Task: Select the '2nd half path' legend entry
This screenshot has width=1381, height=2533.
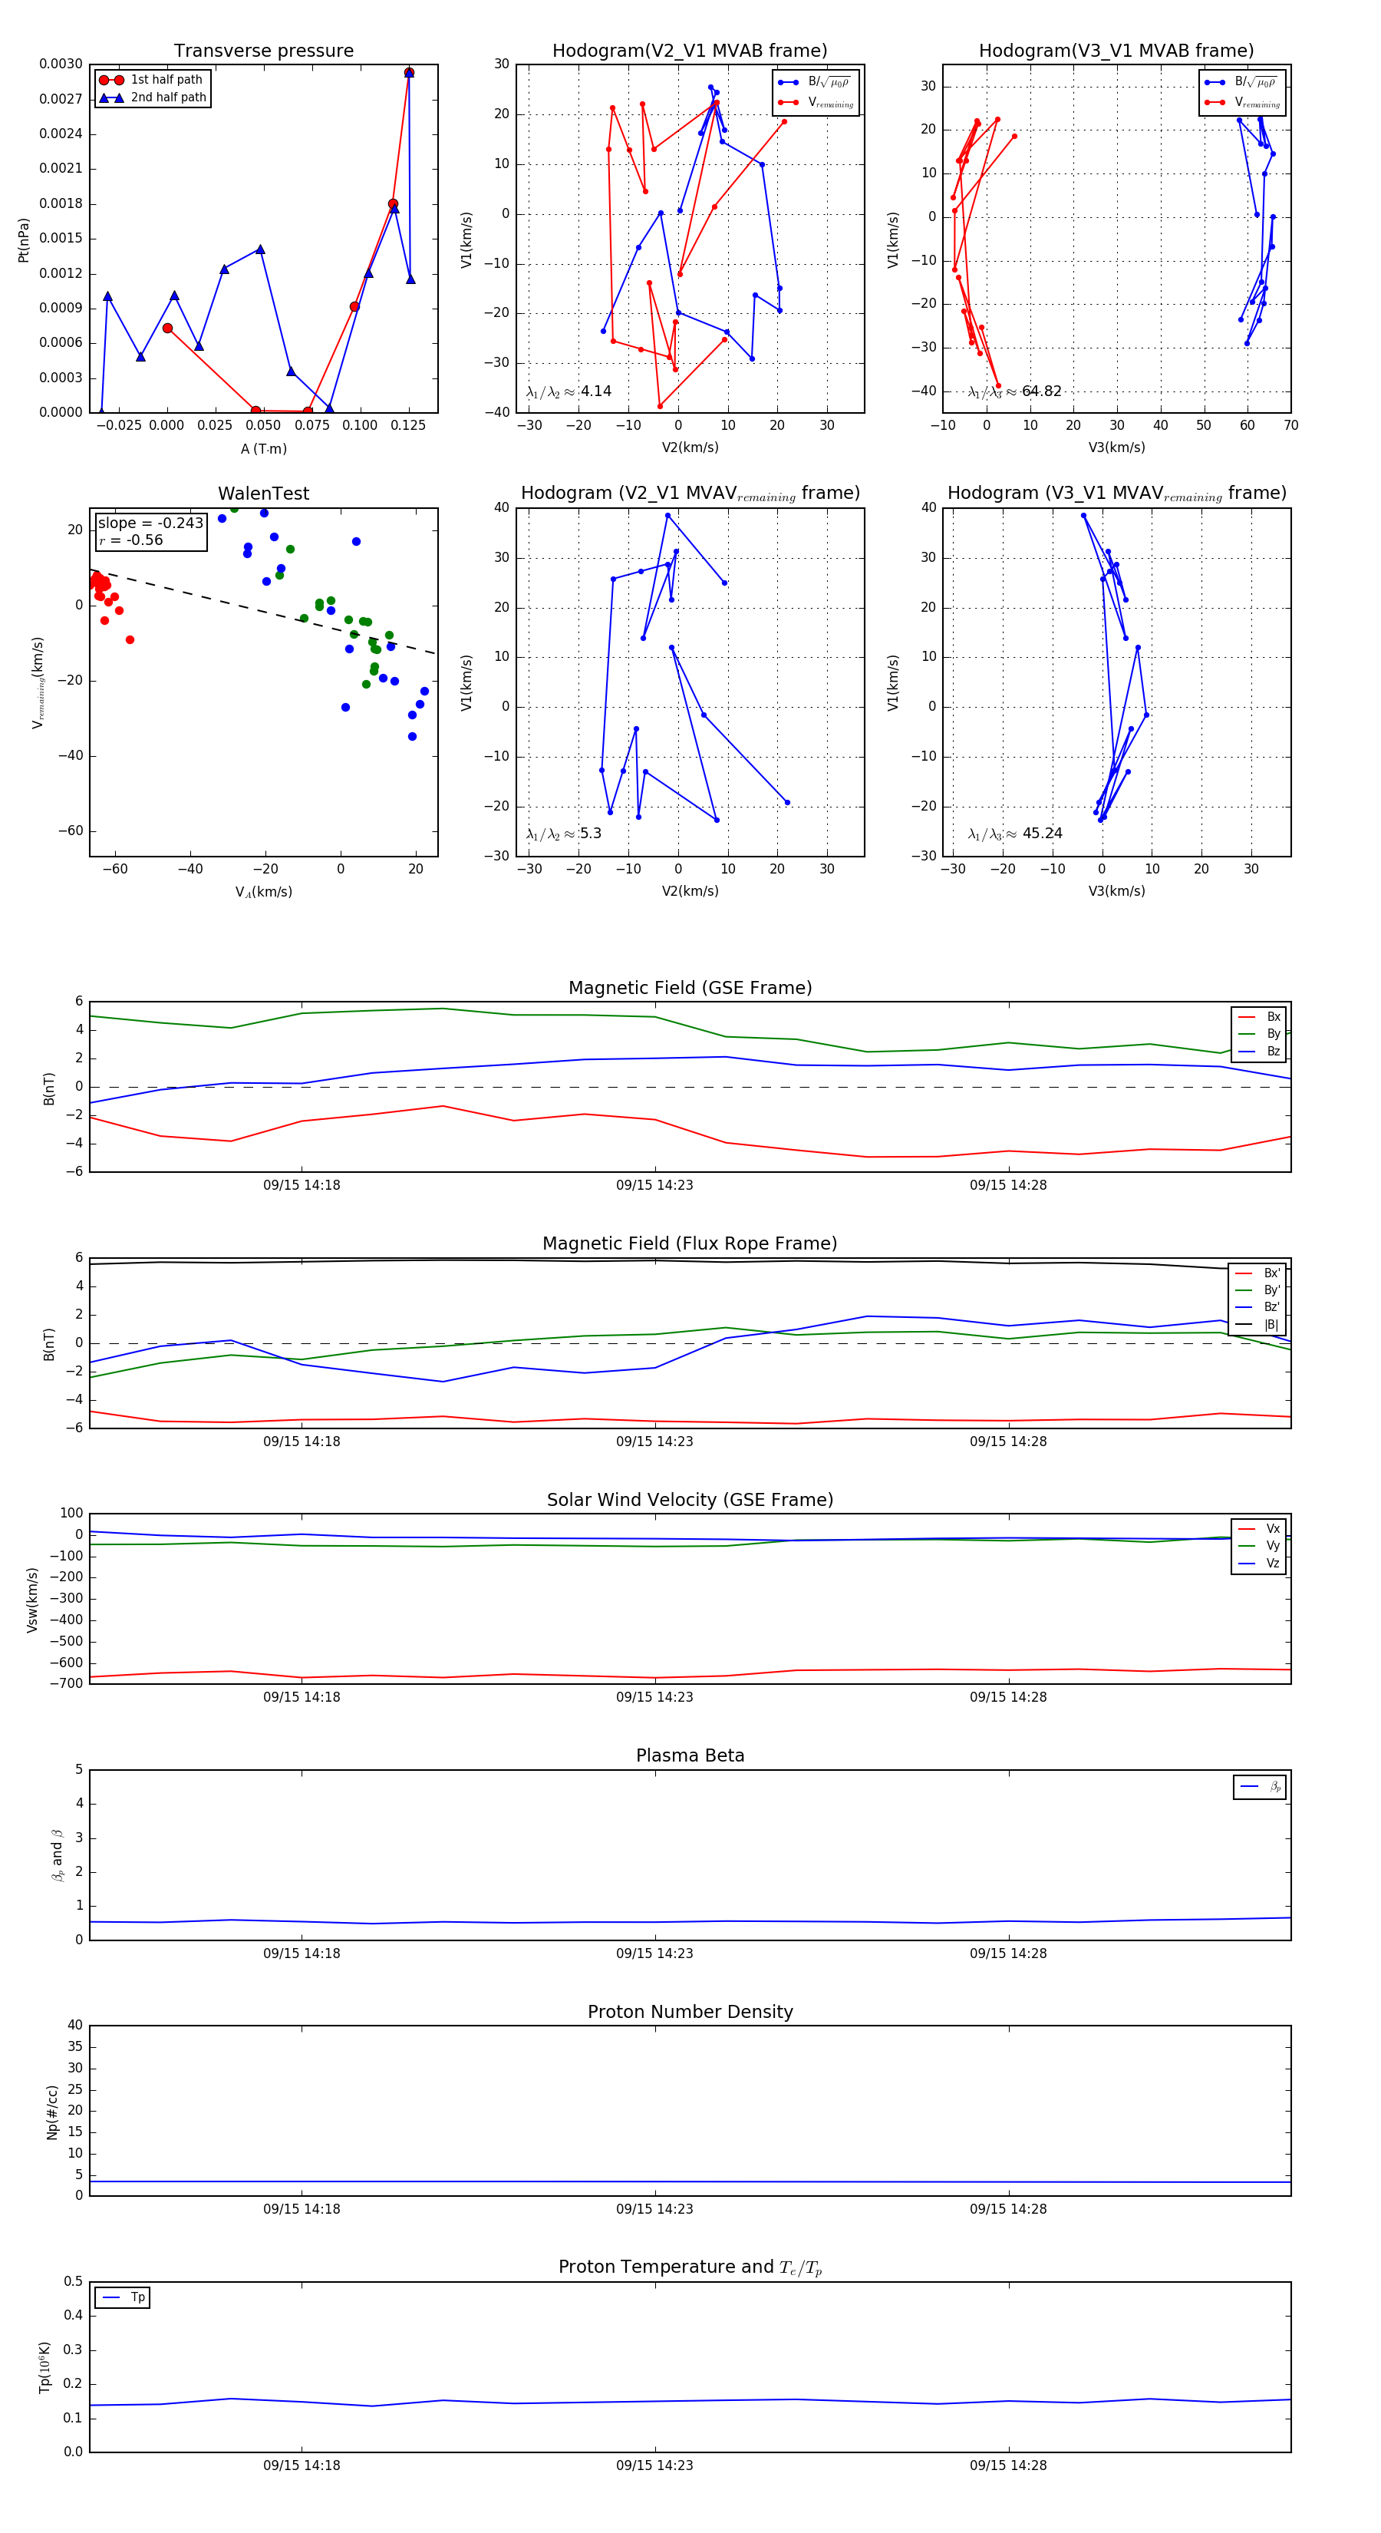Action: coord(153,97)
